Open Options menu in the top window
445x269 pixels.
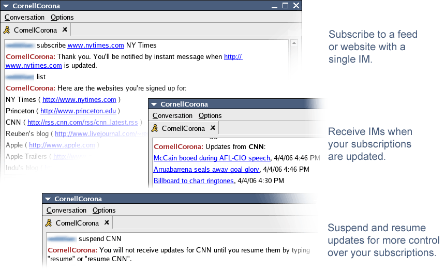pyautogui.click(x=62, y=18)
